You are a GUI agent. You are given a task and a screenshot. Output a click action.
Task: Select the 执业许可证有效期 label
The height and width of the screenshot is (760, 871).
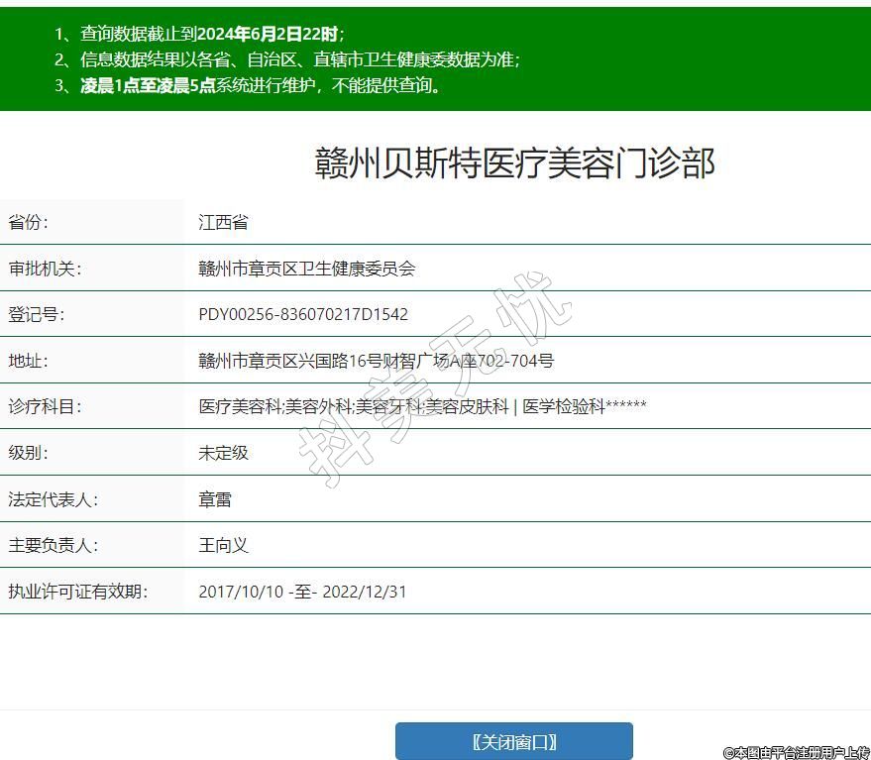click(77, 592)
